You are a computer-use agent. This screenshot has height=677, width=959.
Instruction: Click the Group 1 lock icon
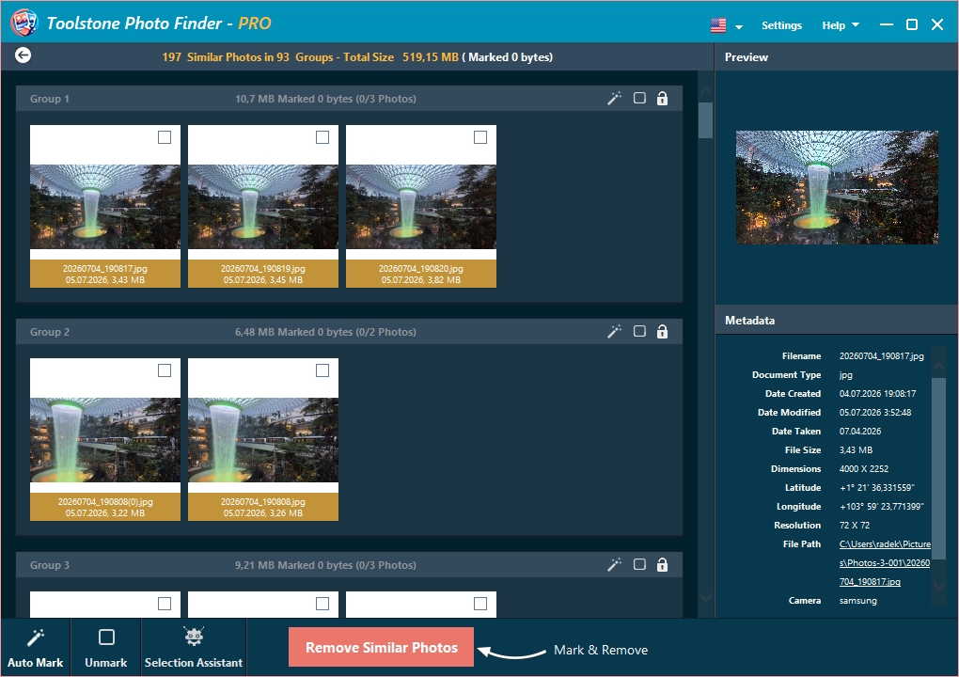[662, 99]
